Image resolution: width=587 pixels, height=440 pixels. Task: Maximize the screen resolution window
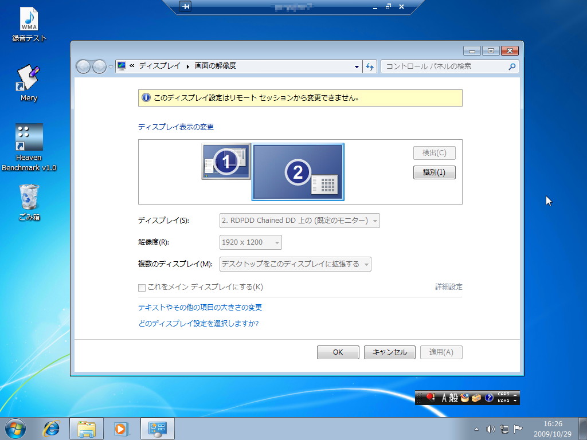click(491, 50)
